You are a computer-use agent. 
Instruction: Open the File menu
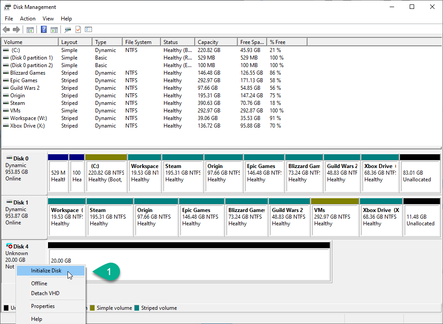click(x=9, y=19)
